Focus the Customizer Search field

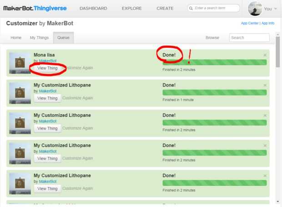[249, 38]
